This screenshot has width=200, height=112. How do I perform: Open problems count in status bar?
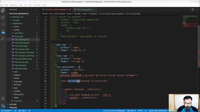(22, 111)
